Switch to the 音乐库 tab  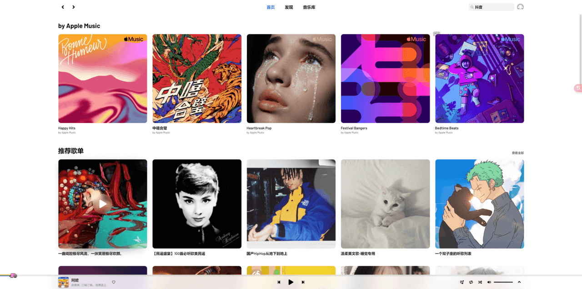coord(309,7)
